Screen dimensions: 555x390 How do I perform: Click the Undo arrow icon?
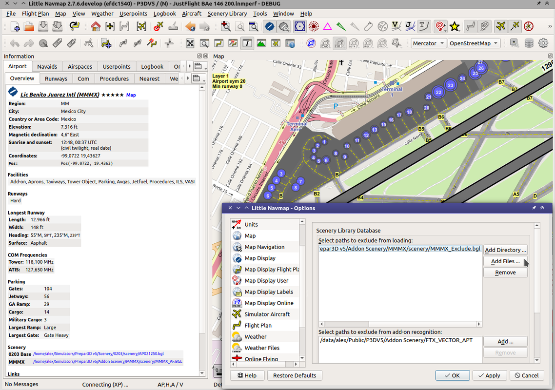pyautogui.click(x=15, y=43)
